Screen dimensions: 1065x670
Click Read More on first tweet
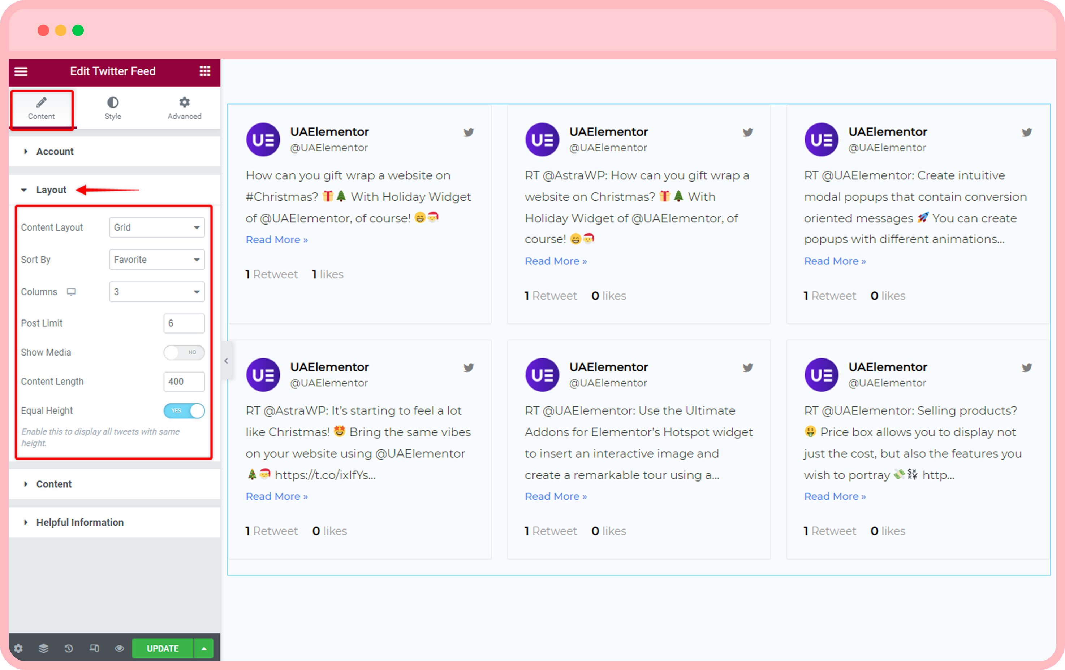(277, 240)
